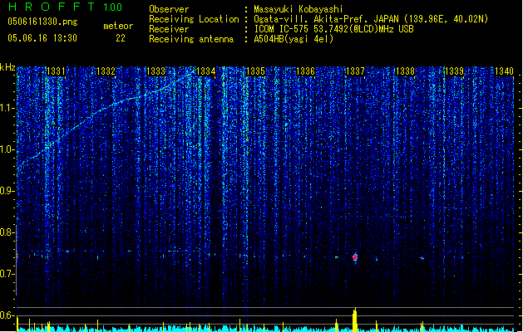Click the A504HB(yagi 4el) antenna text
The width and height of the screenshot is (523, 332).
(x=294, y=39)
